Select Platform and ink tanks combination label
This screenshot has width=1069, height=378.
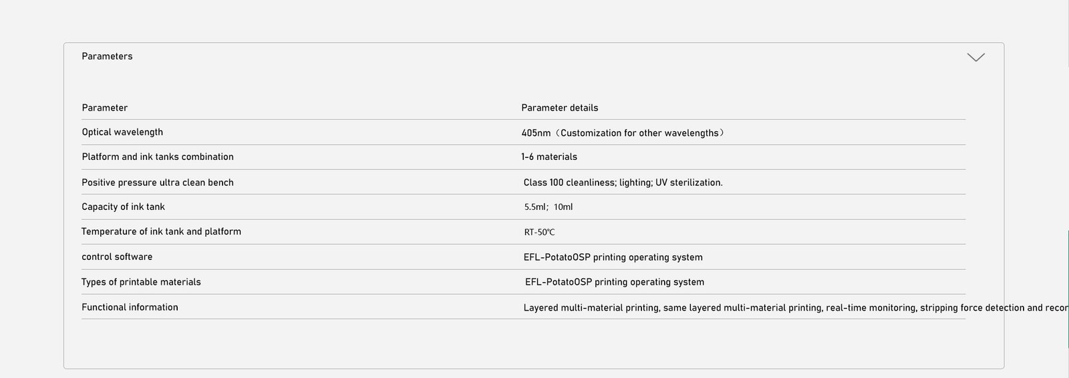pyautogui.click(x=158, y=157)
